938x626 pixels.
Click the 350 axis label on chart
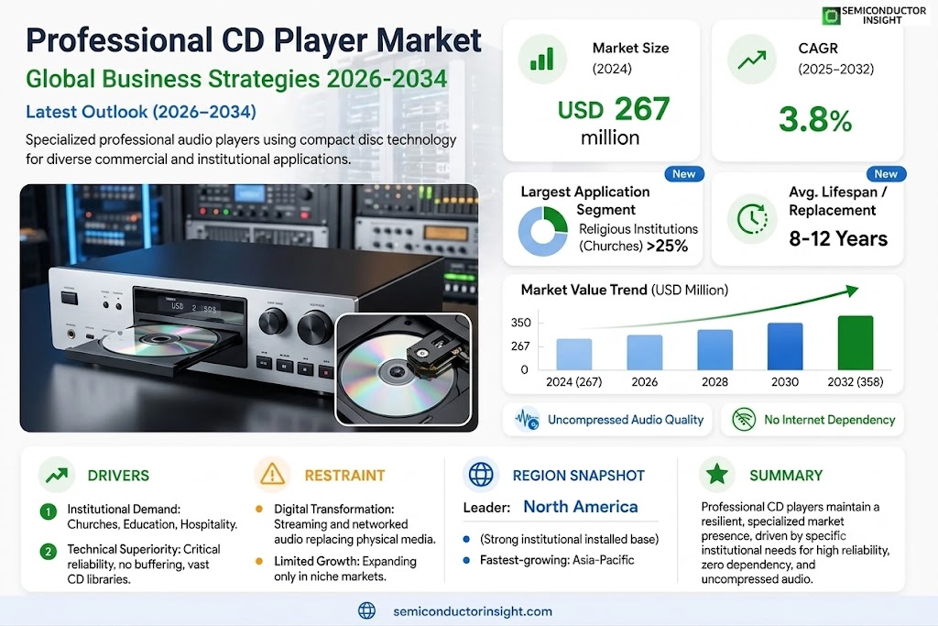(520, 323)
